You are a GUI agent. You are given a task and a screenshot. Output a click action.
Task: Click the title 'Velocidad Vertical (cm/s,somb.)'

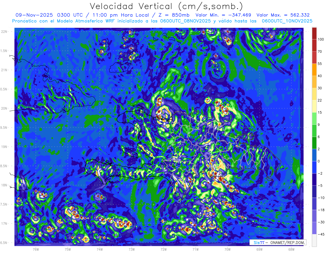166,6
